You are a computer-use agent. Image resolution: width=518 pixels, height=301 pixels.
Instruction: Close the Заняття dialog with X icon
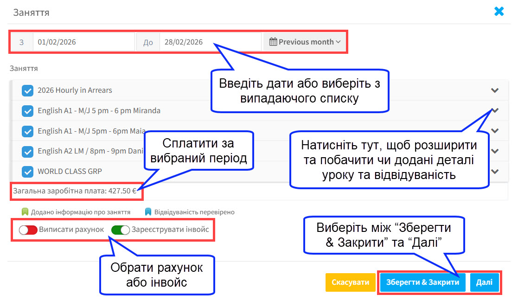tap(499, 12)
